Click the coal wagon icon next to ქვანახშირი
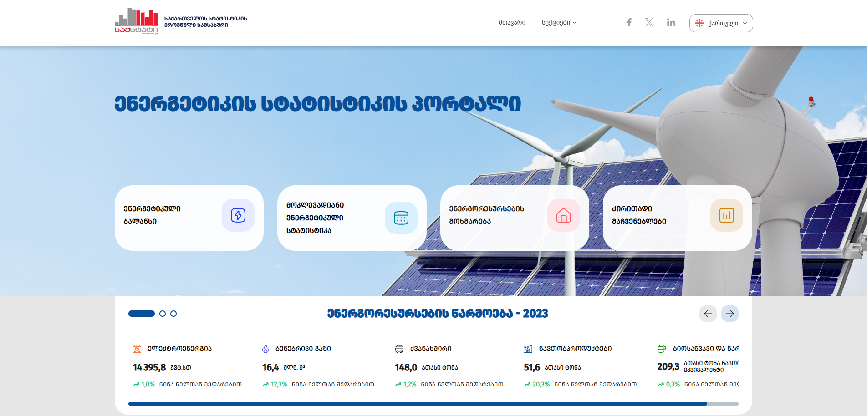This screenshot has height=416, width=867. pyautogui.click(x=399, y=348)
